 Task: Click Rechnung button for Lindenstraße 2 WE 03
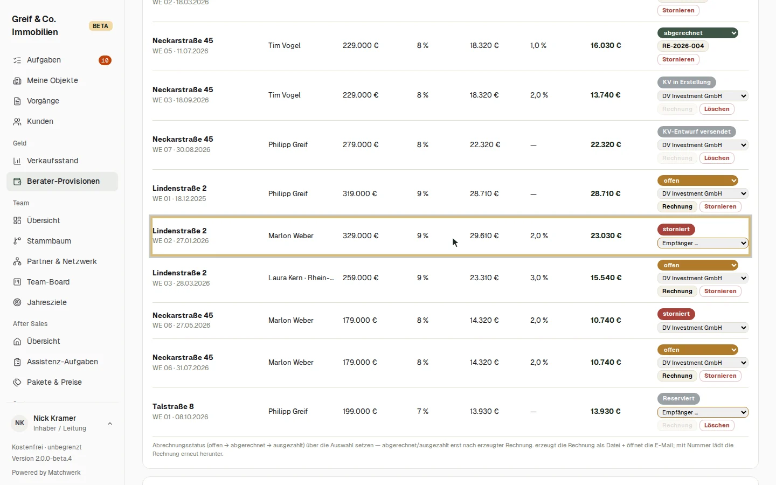click(677, 292)
